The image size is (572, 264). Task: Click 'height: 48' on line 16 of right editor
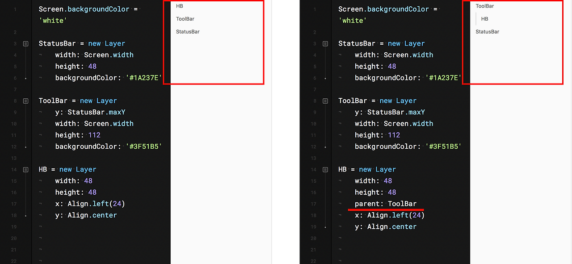coord(376,193)
